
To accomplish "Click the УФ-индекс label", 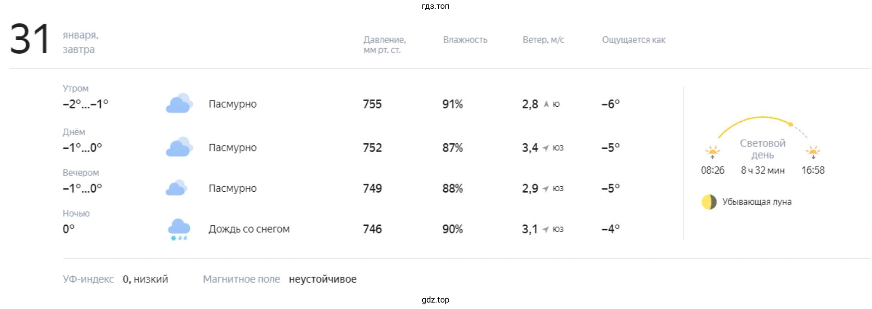I will (x=88, y=279).
